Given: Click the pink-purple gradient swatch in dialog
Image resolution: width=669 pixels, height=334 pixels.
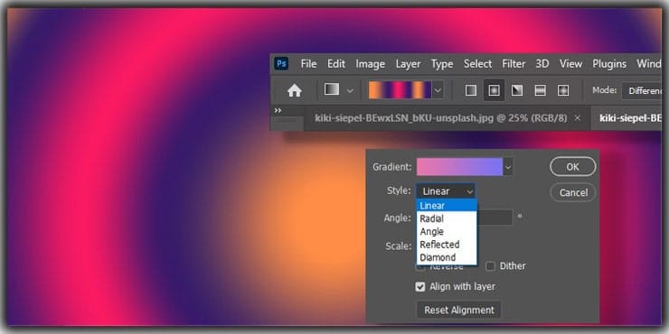Looking at the screenshot, I should [x=459, y=167].
